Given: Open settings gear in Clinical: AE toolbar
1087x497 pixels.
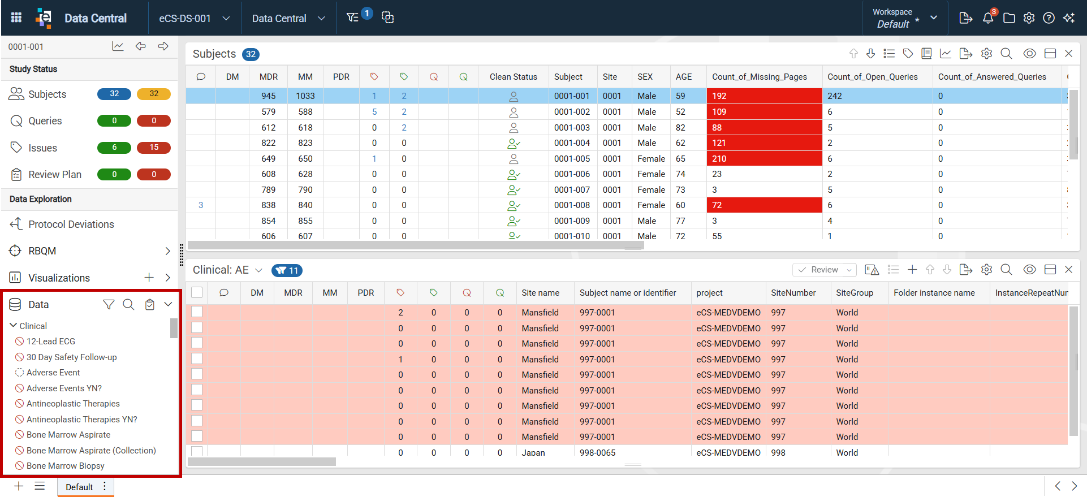Looking at the screenshot, I should (987, 270).
